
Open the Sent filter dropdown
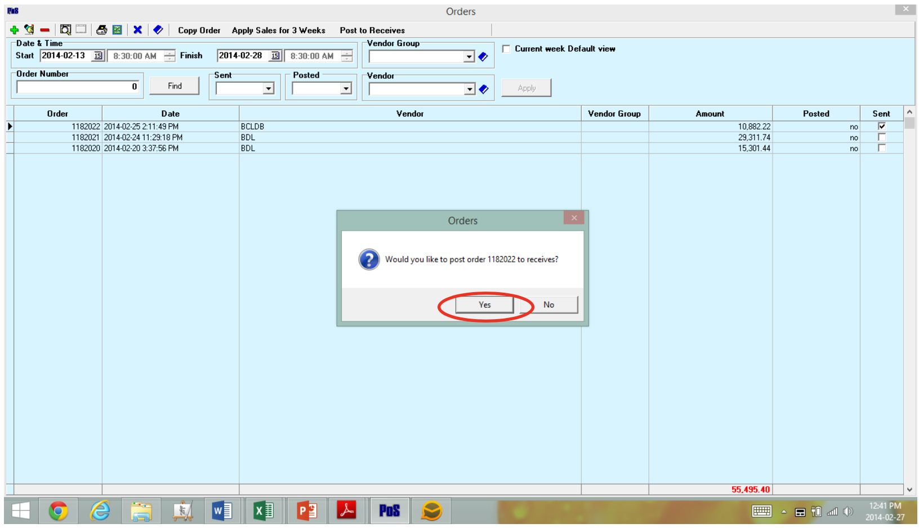(269, 88)
